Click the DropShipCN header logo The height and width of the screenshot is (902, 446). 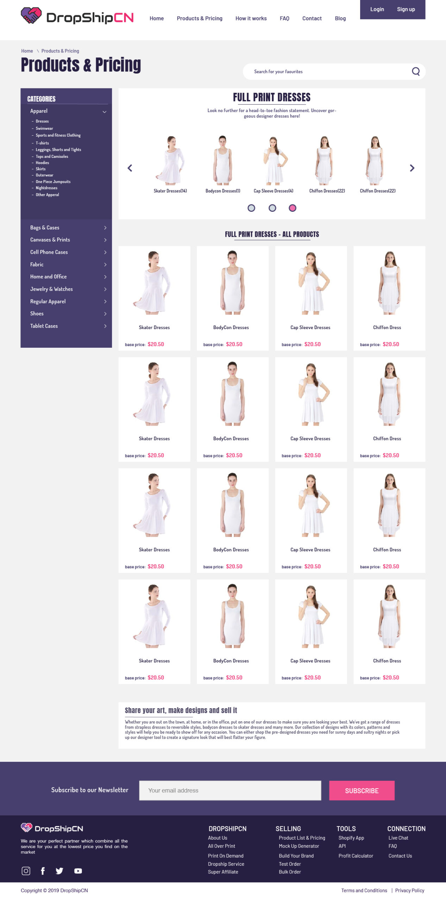[x=77, y=17]
